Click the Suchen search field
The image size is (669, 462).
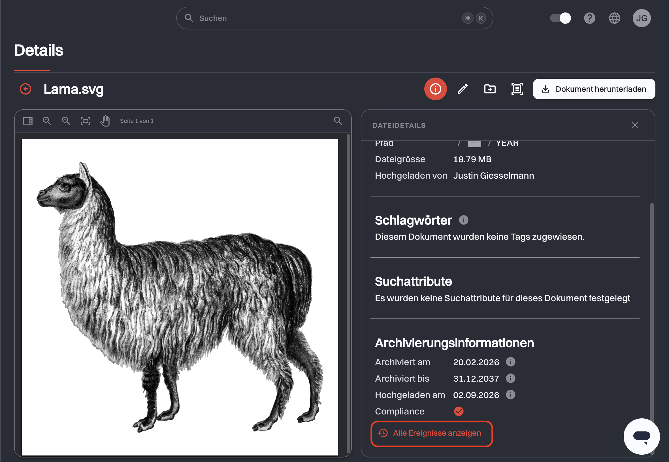coord(334,18)
